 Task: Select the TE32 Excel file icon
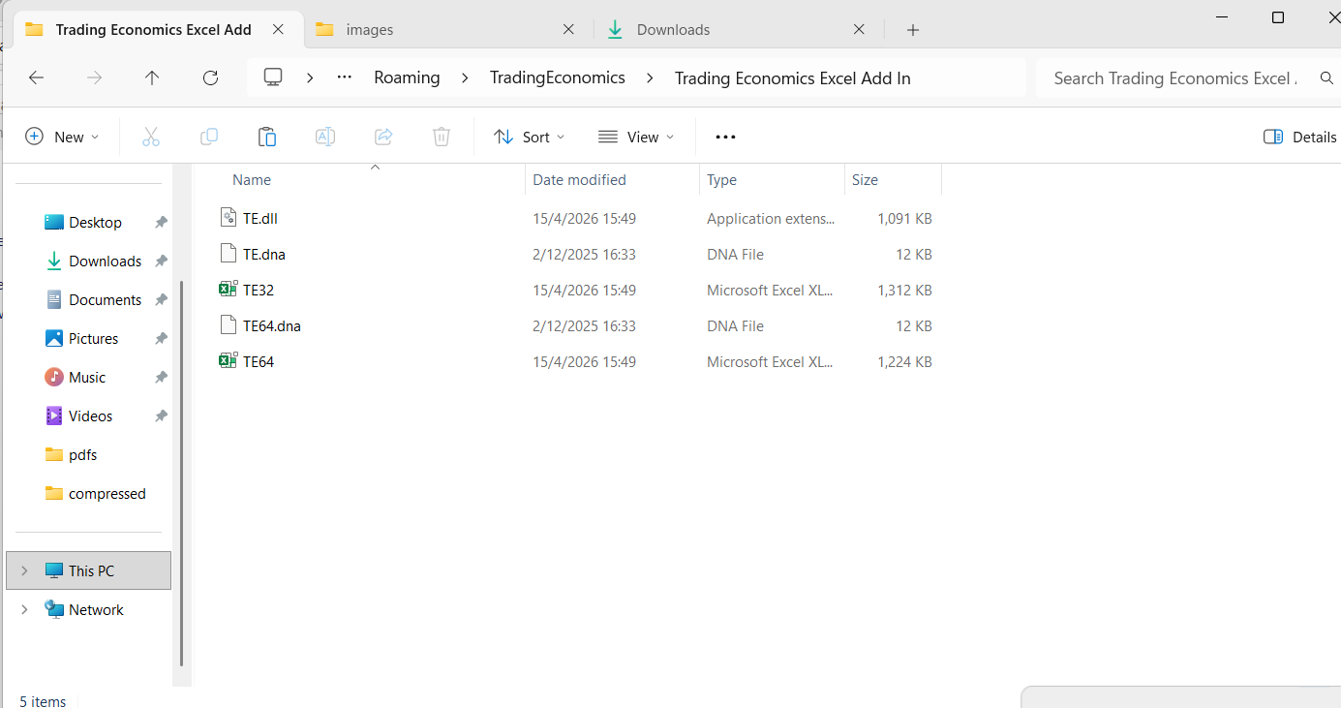229,290
